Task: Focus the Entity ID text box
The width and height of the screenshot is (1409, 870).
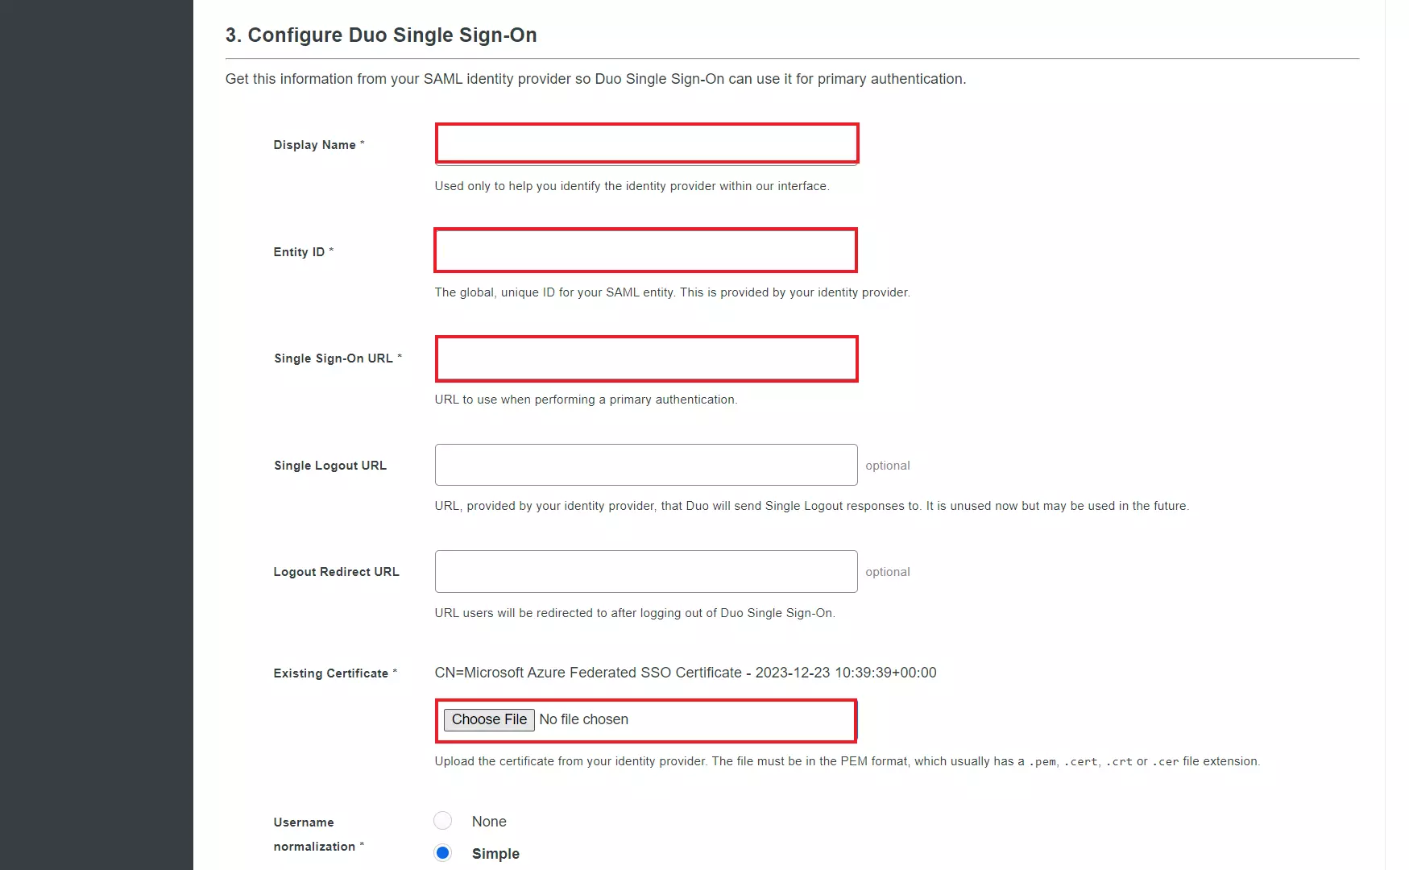Action: coord(645,251)
